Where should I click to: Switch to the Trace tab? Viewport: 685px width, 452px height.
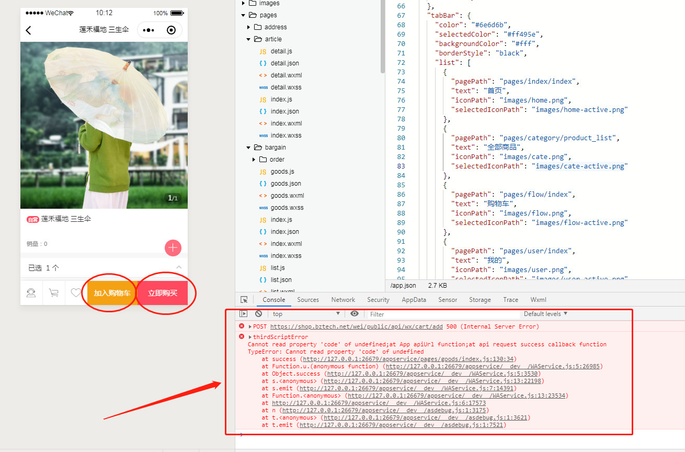coord(511,300)
